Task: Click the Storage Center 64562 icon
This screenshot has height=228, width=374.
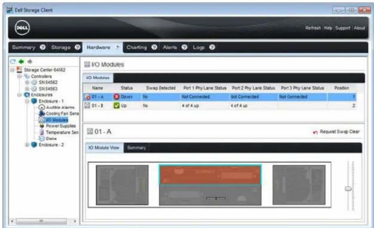Action: point(19,70)
